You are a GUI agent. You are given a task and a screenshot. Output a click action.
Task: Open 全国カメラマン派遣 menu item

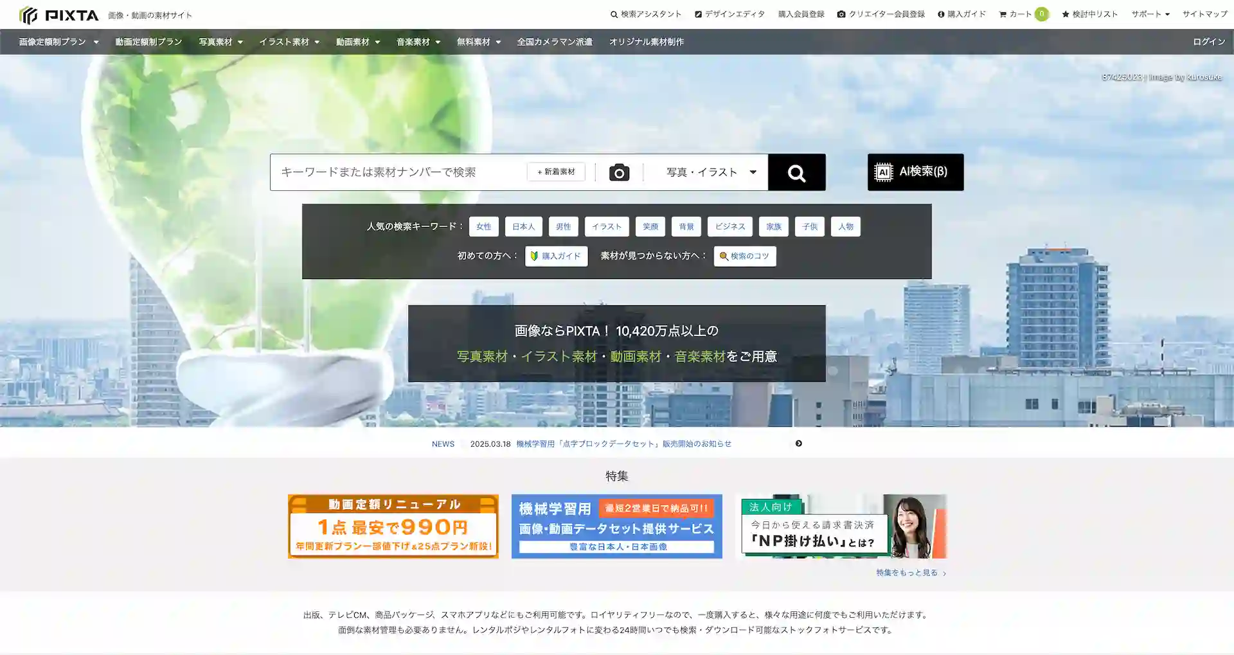click(555, 42)
